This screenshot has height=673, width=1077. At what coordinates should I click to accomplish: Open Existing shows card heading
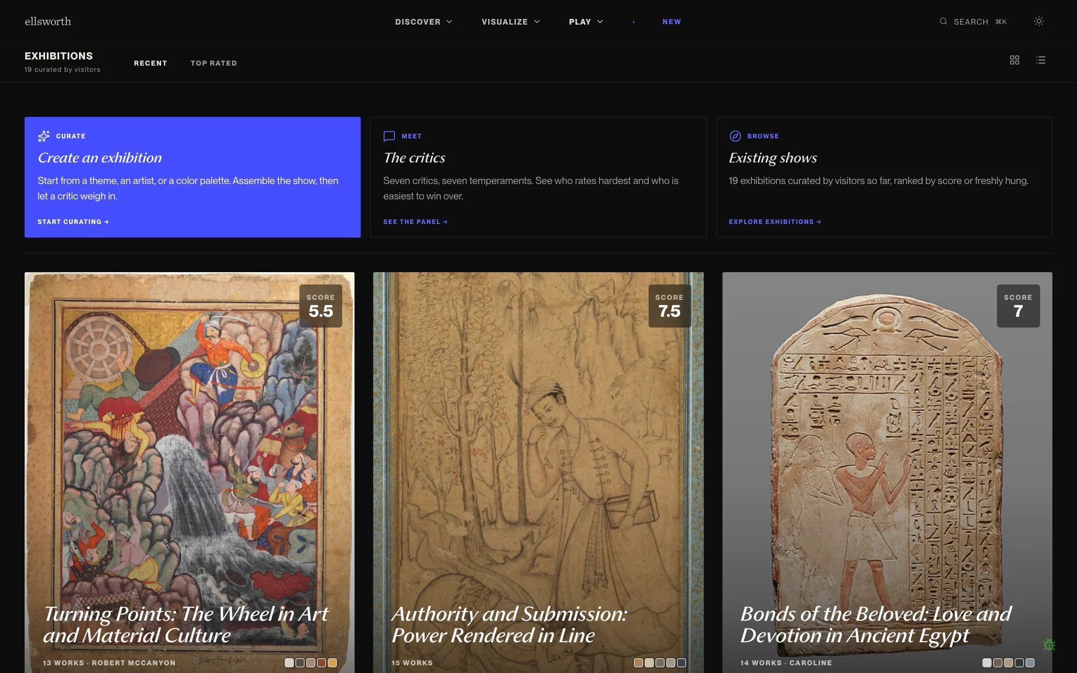[x=773, y=158]
